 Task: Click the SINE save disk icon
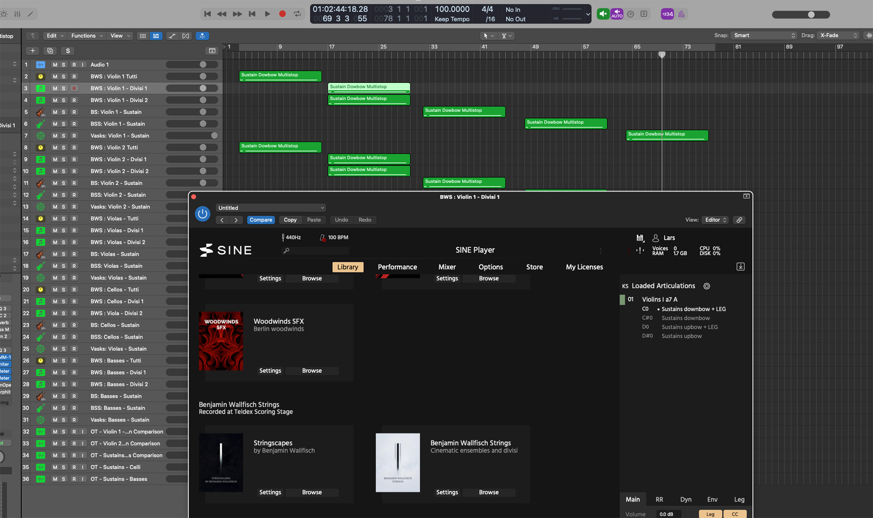[640, 238]
